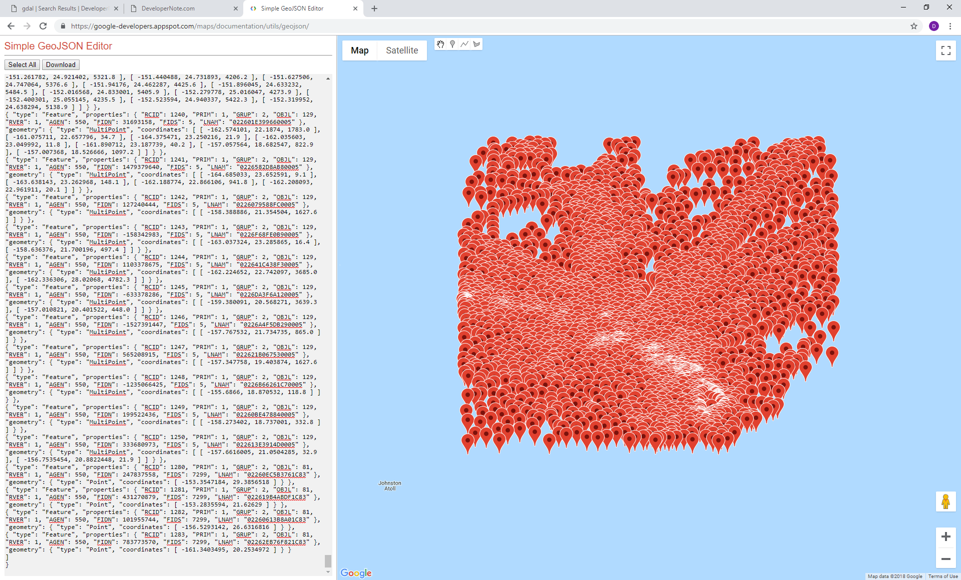Click the Select All button
The height and width of the screenshot is (580, 961).
coord(22,64)
